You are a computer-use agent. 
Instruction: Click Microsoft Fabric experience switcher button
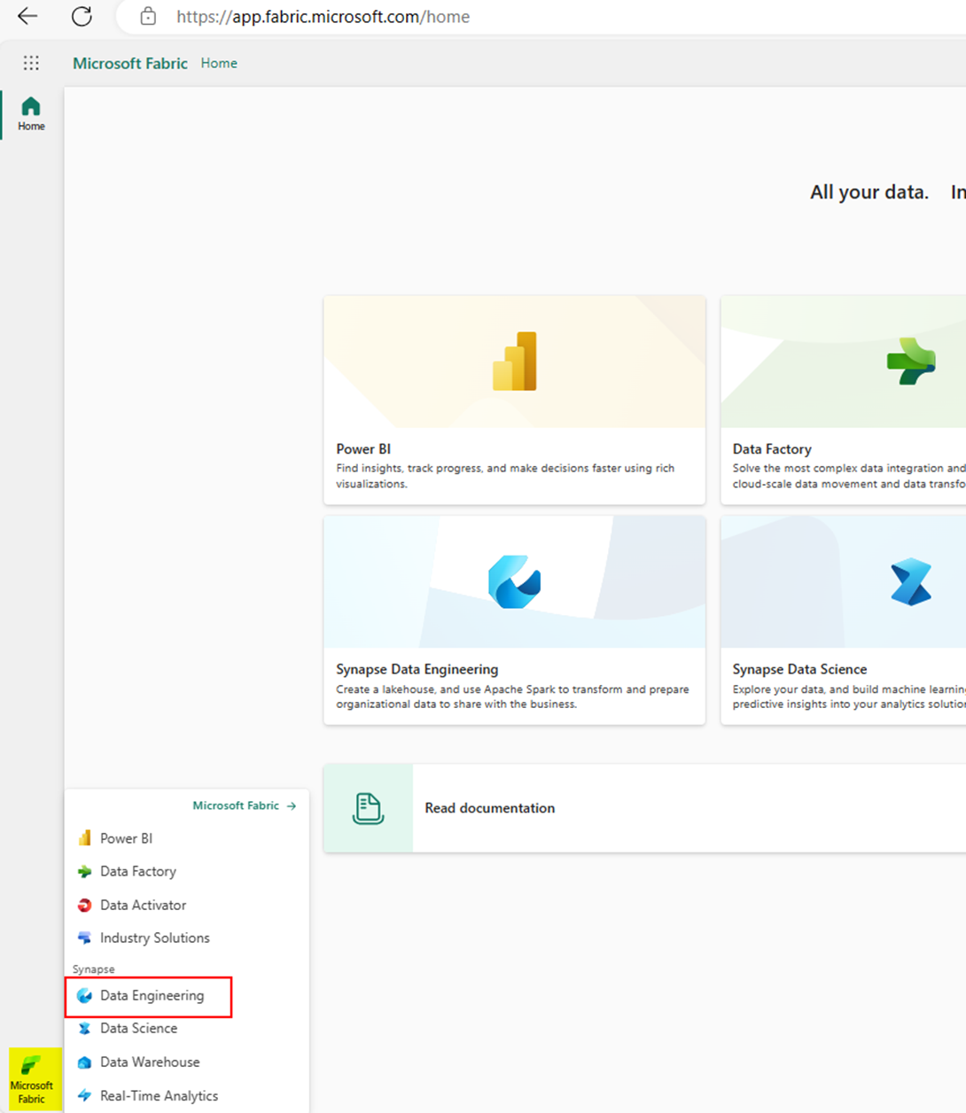click(35, 1079)
